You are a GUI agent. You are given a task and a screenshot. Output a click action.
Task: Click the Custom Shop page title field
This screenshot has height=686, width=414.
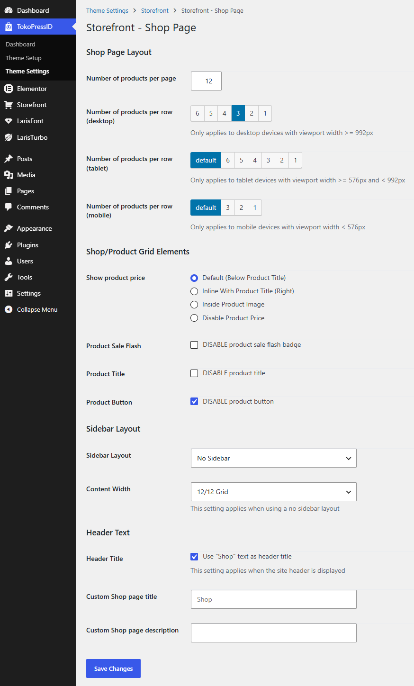[274, 599]
